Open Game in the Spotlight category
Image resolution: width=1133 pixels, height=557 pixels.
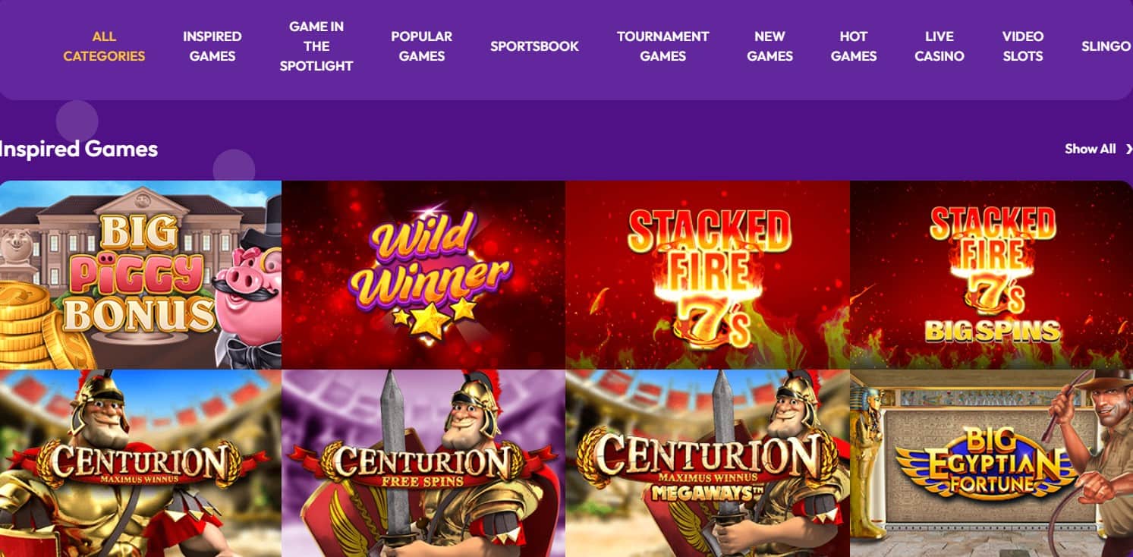(316, 46)
